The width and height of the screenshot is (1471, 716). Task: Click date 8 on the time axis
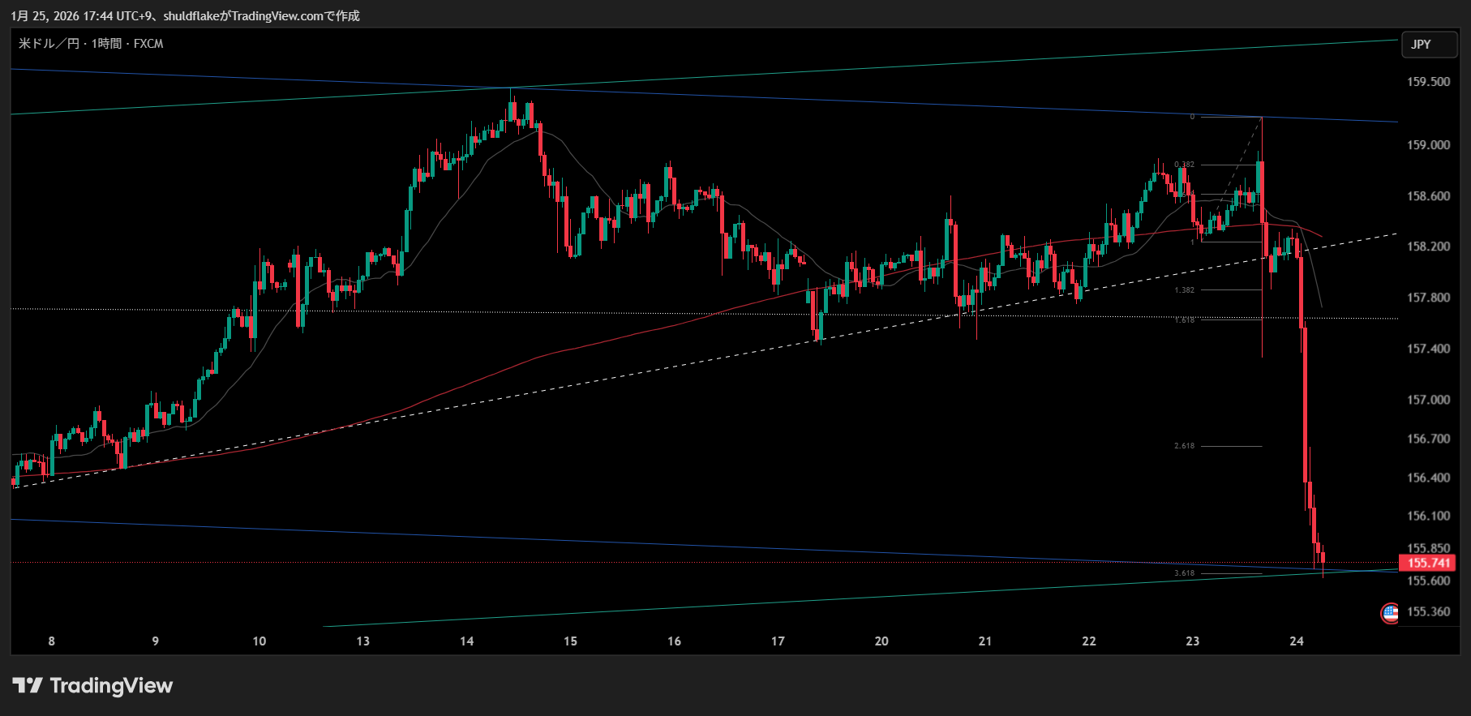click(x=52, y=641)
